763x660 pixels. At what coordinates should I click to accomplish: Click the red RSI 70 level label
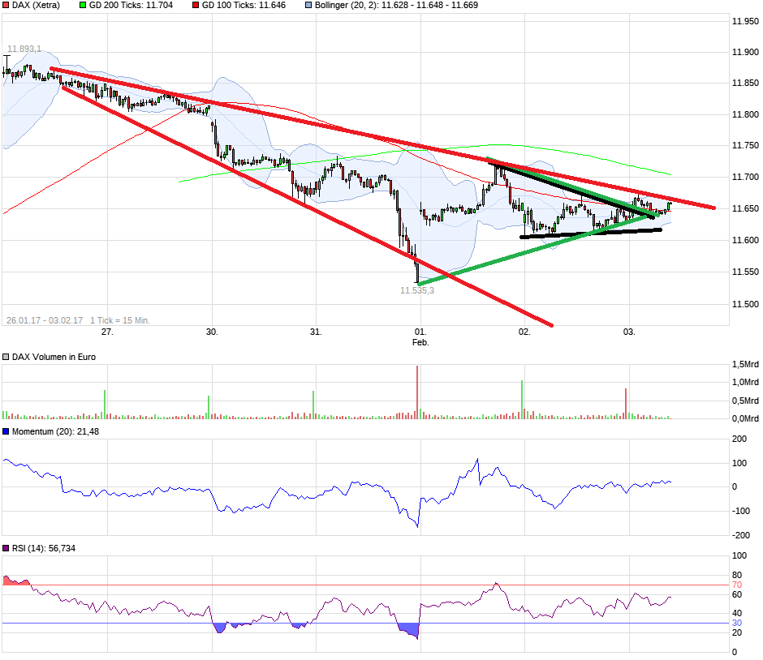click(737, 585)
